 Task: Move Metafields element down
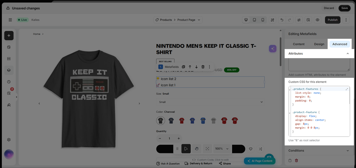(196, 67)
